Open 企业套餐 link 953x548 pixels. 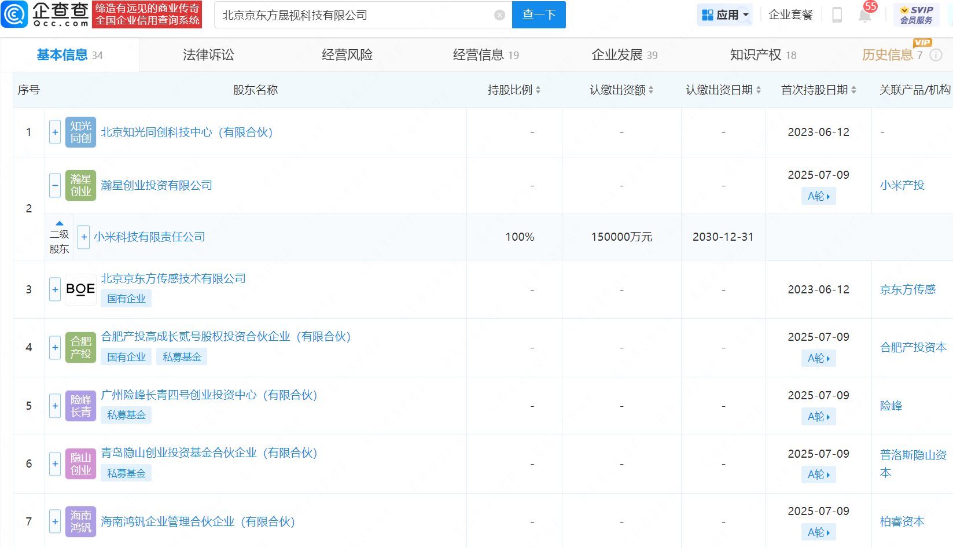click(790, 15)
